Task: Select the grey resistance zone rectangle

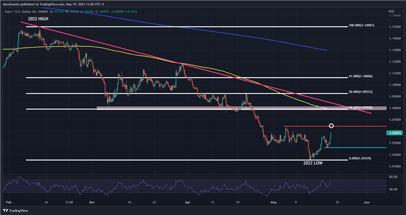Action: (241, 107)
